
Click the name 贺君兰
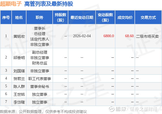tap(19, 79)
